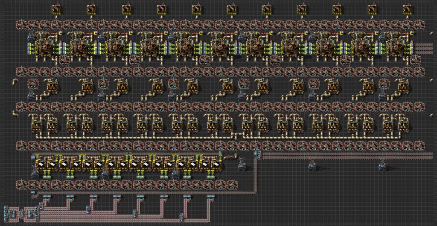This screenshot has height=226, width=437.
Task: Select last beacon in the bottom short beacon row
Action: click(232, 185)
